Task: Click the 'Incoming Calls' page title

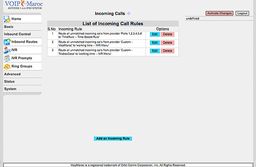Action: (x=110, y=14)
